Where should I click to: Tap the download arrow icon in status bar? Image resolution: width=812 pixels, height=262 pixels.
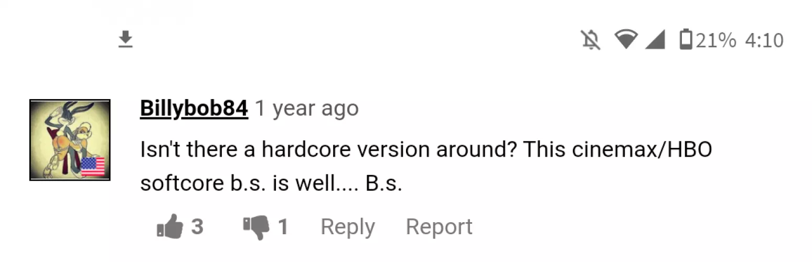(125, 39)
